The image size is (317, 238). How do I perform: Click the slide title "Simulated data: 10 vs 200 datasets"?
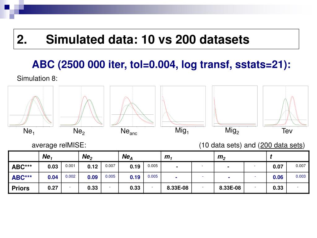point(148,39)
